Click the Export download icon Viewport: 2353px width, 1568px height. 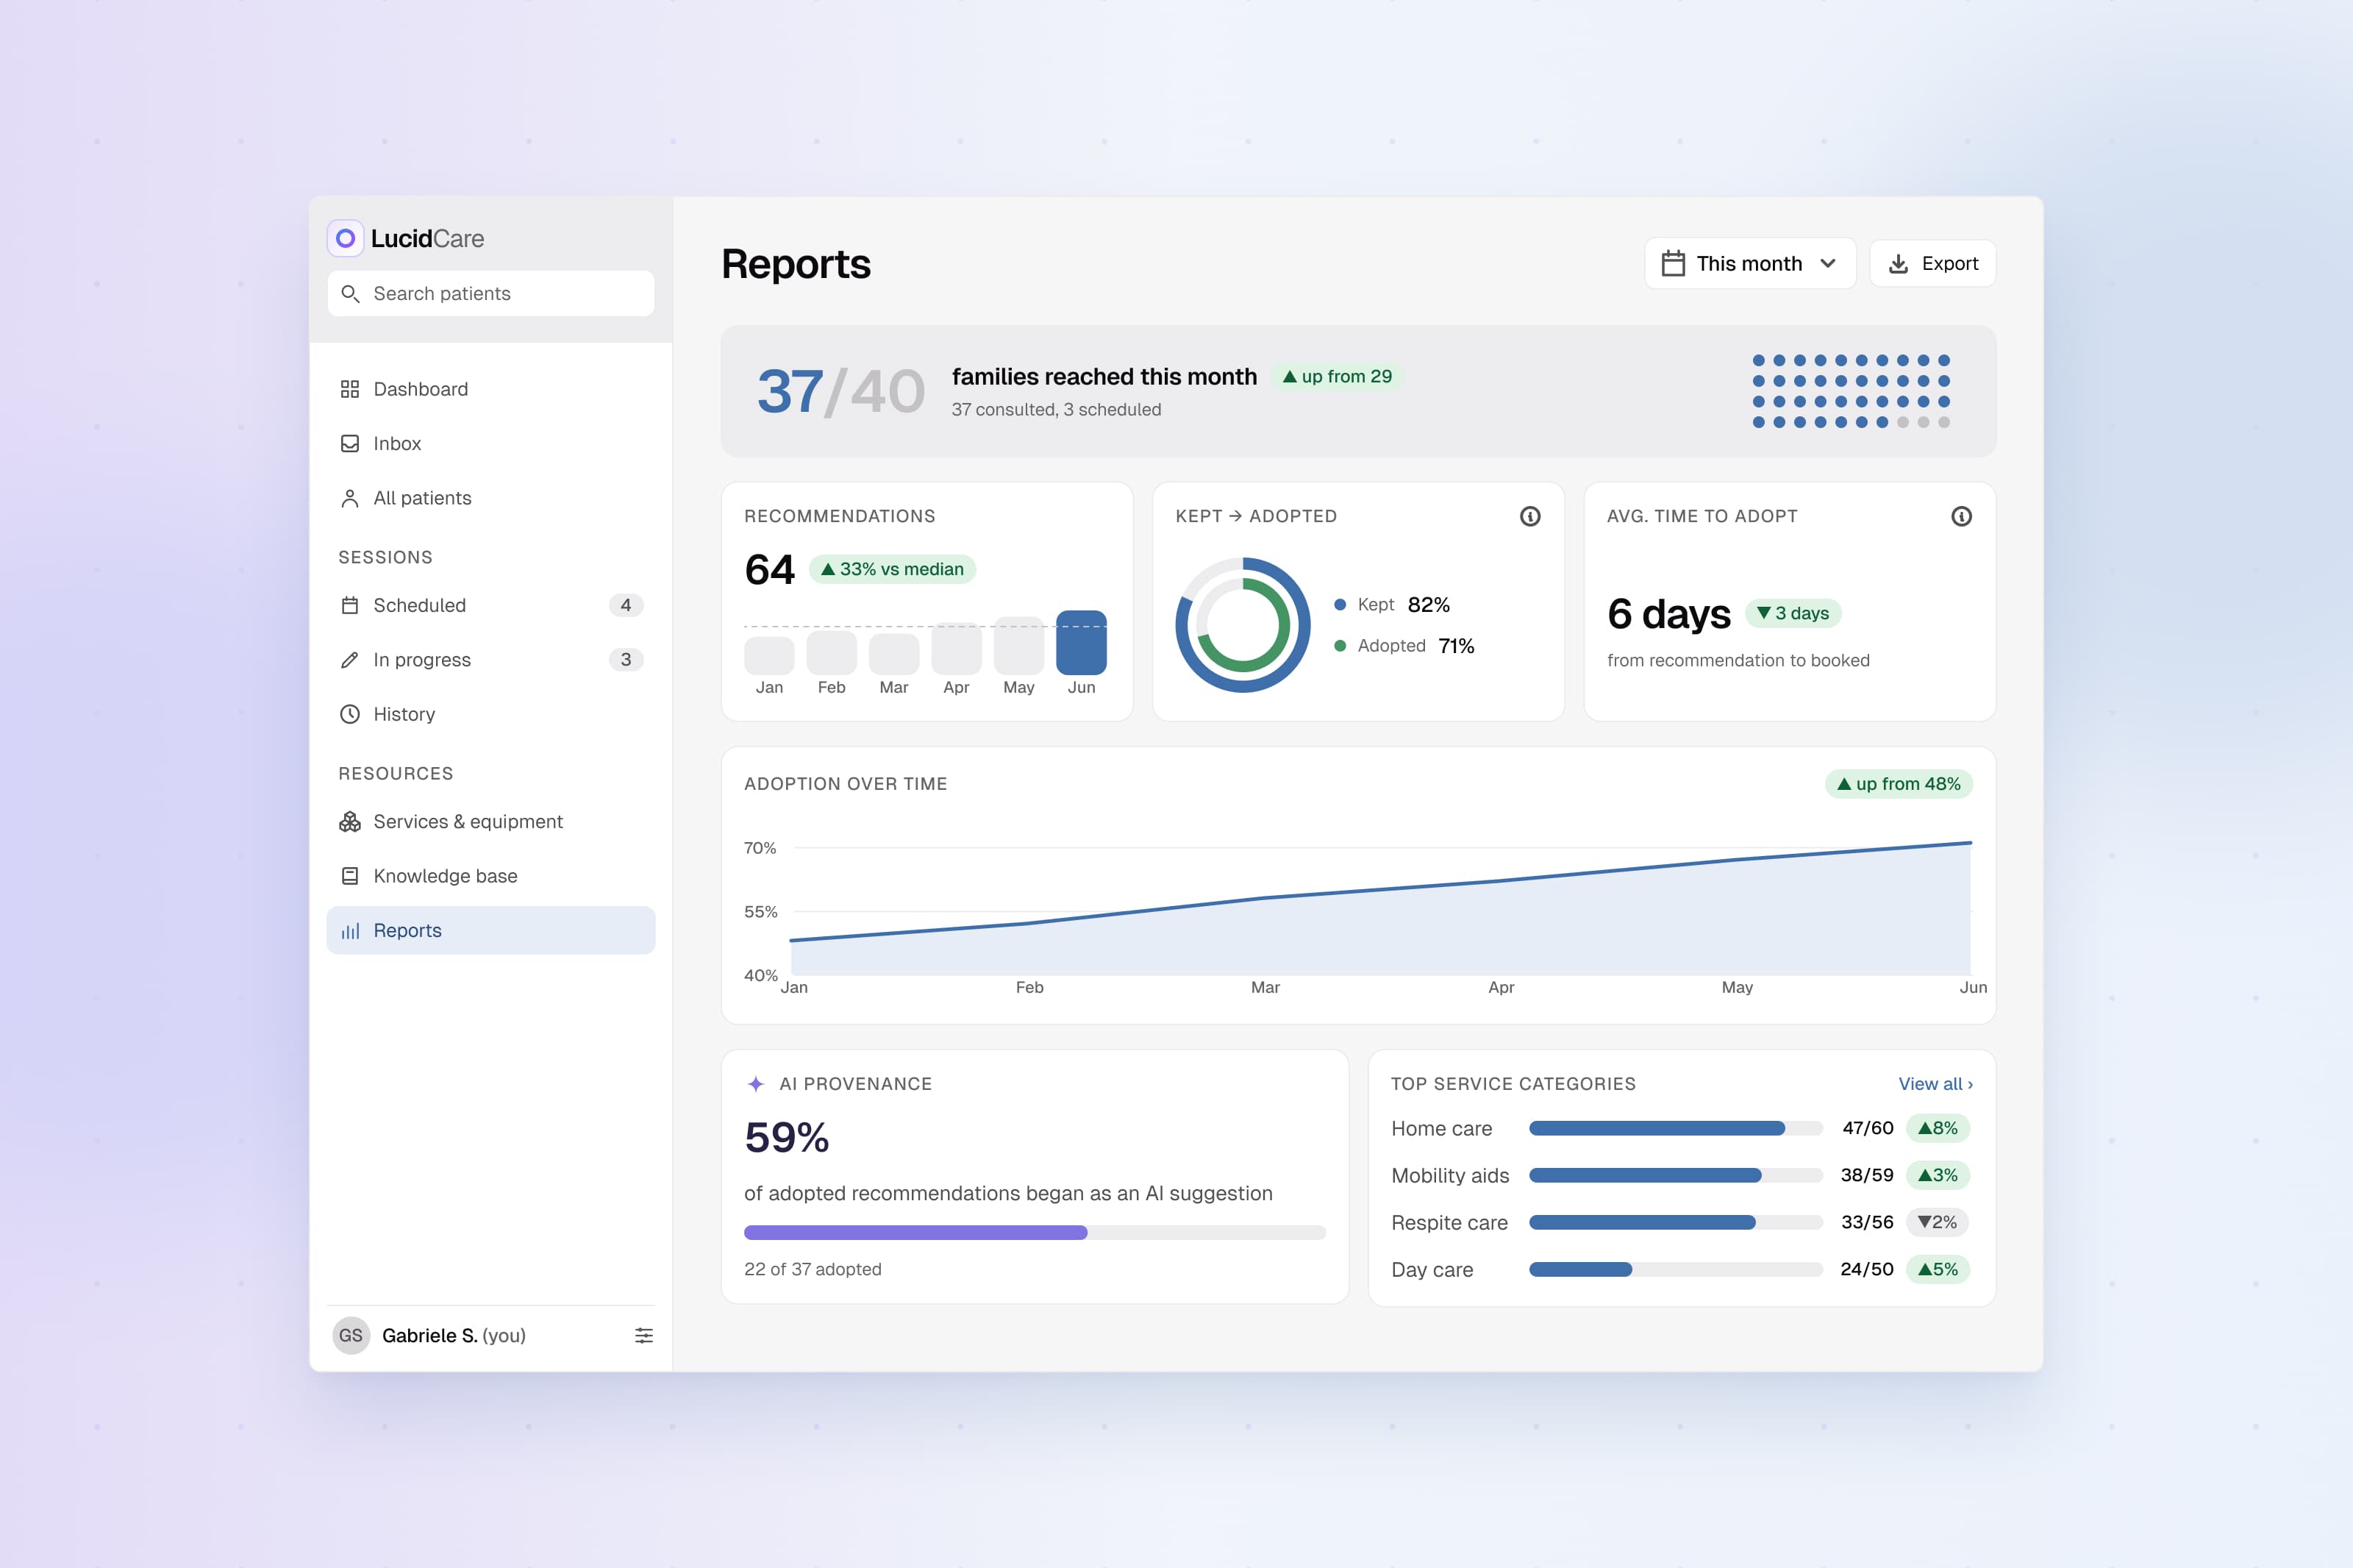click(1898, 264)
